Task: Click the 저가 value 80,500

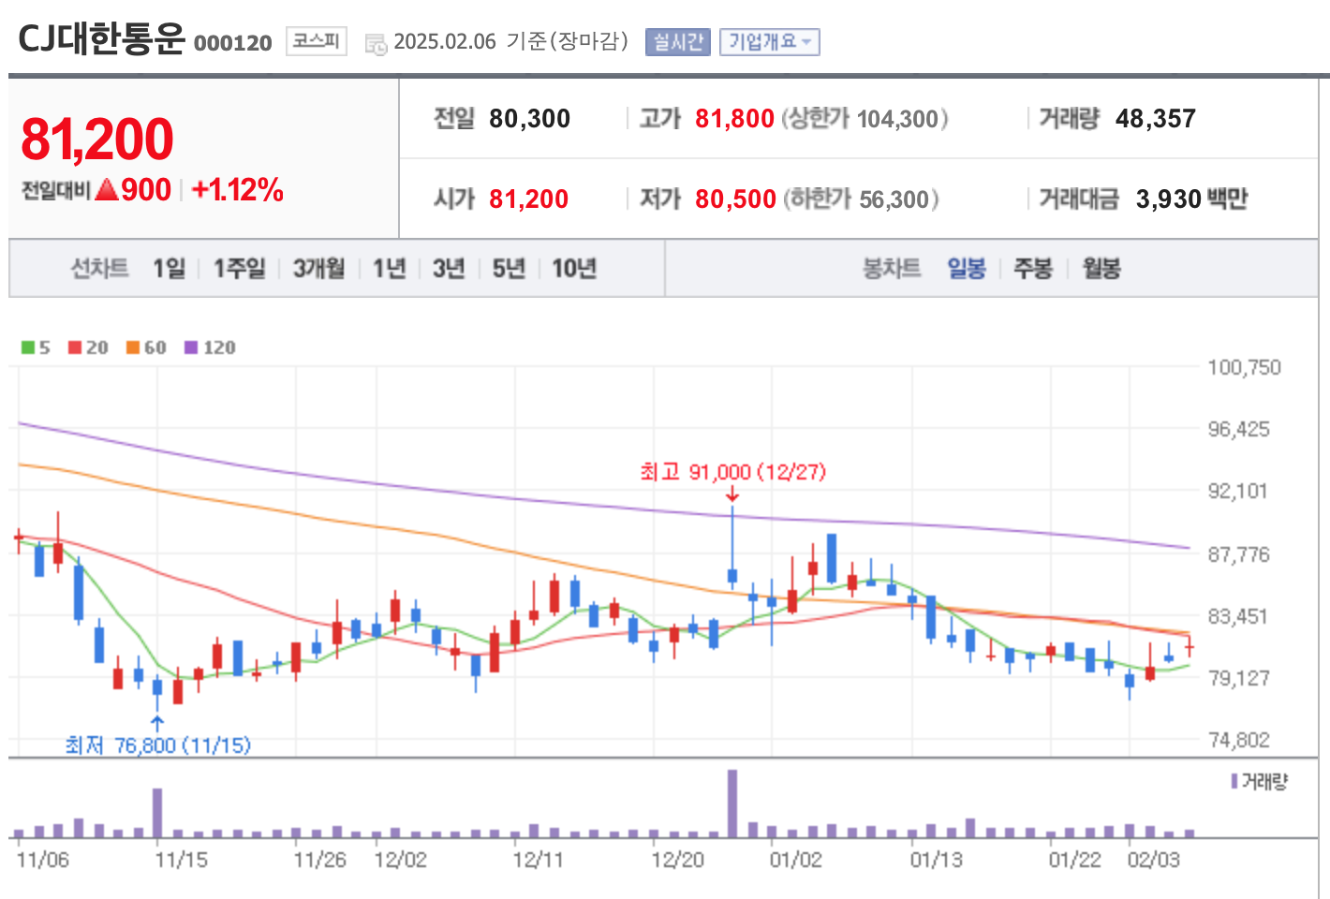Action: (735, 199)
